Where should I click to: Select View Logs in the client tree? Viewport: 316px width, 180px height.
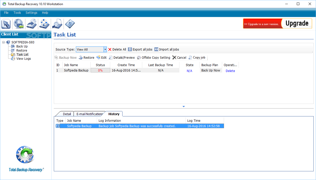click(24, 59)
